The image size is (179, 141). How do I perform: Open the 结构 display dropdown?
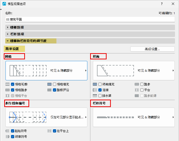pyautogui.click(x=134, y=71)
